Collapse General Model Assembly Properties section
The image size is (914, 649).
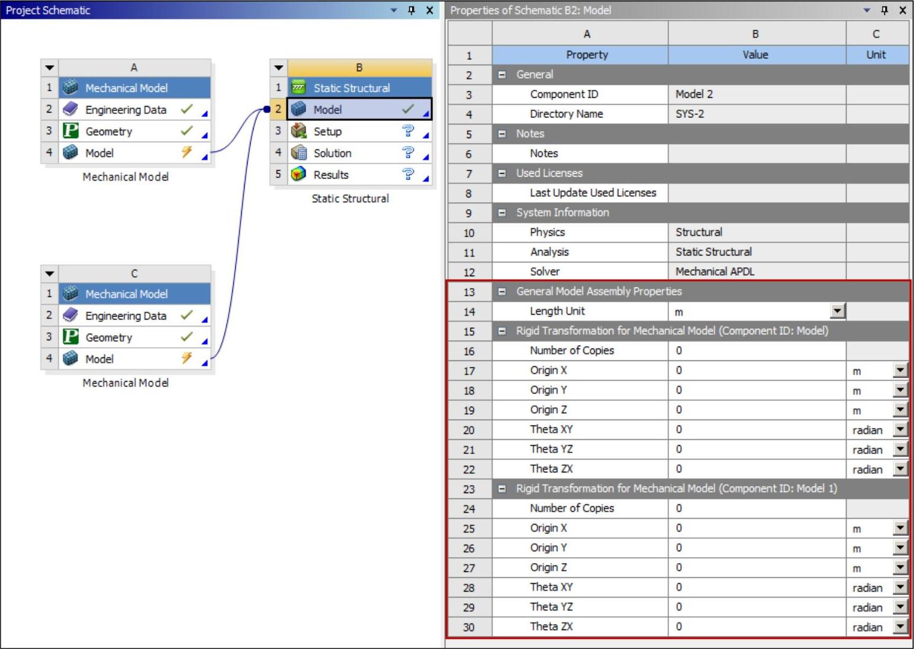[502, 292]
